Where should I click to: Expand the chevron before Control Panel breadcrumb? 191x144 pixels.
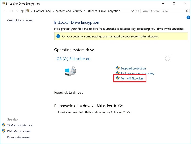coord(32,11)
